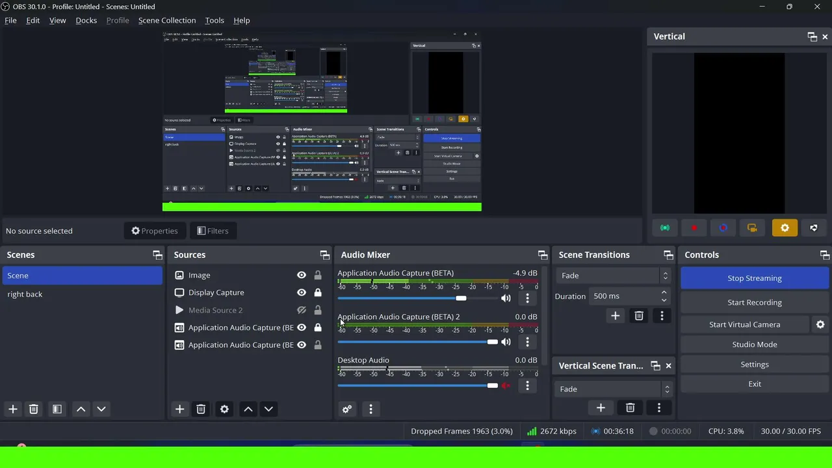The width and height of the screenshot is (832, 468).
Task: Open the View menu
Action: [57, 20]
